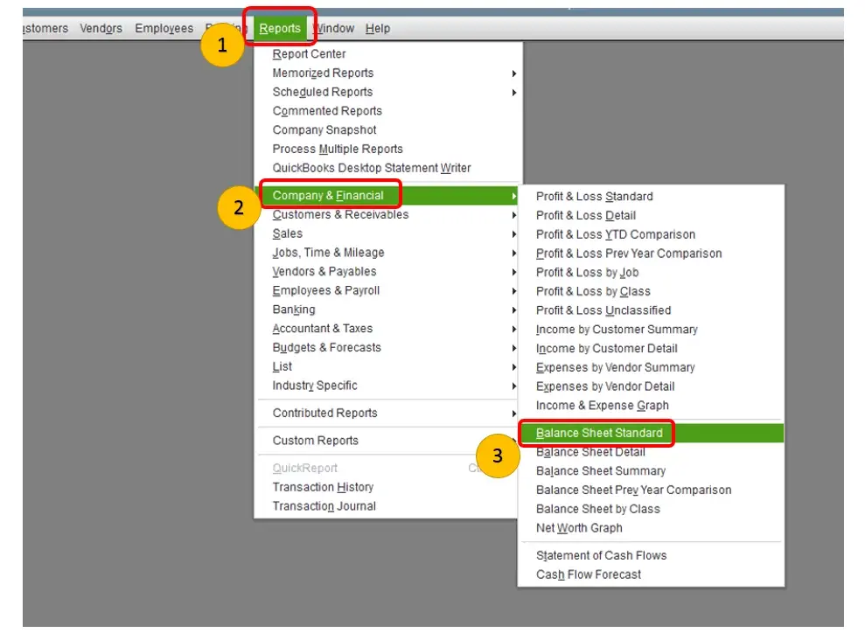Open the Help menu
Viewport: 865px width, 640px height.
377,28
